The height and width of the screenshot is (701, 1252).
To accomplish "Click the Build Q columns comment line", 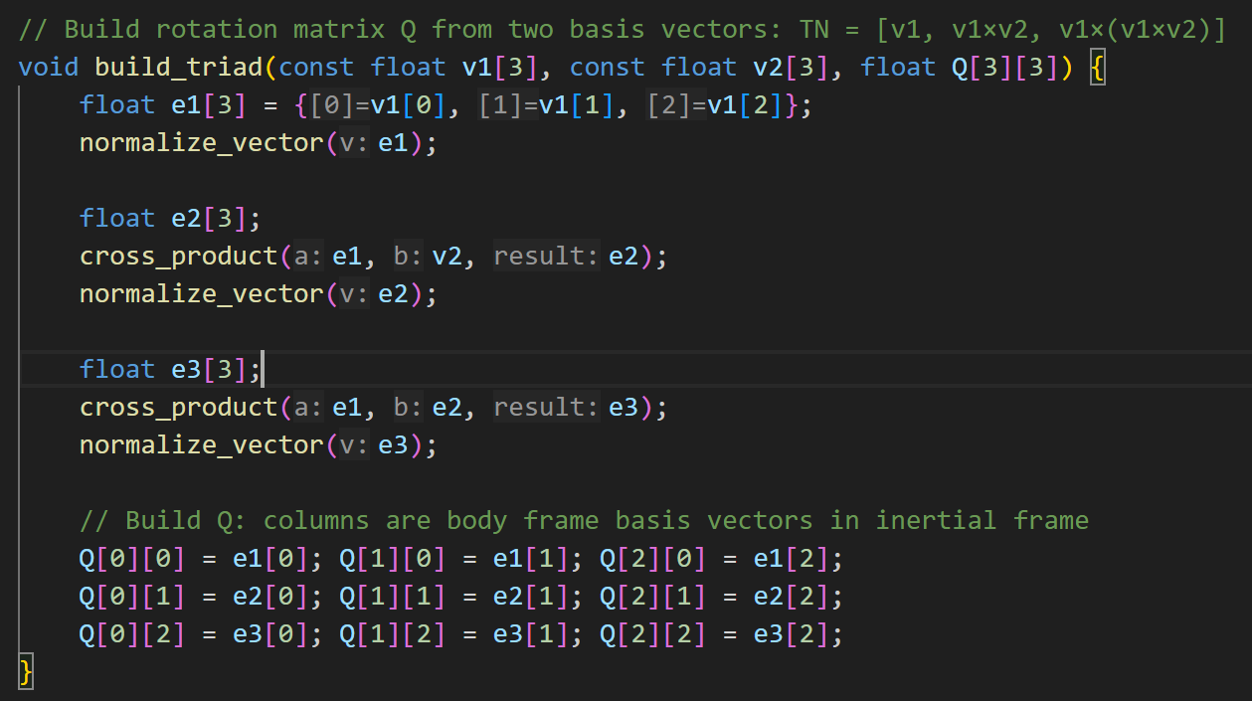I will tap(584, 521).
